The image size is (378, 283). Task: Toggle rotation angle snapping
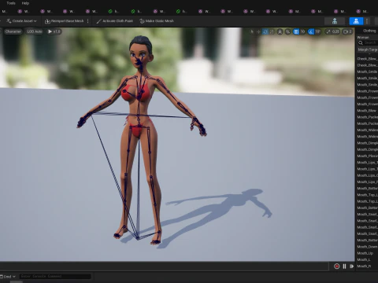click(x=311, y=31)
